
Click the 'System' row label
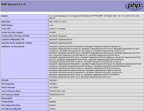click(x=5, y=16)
